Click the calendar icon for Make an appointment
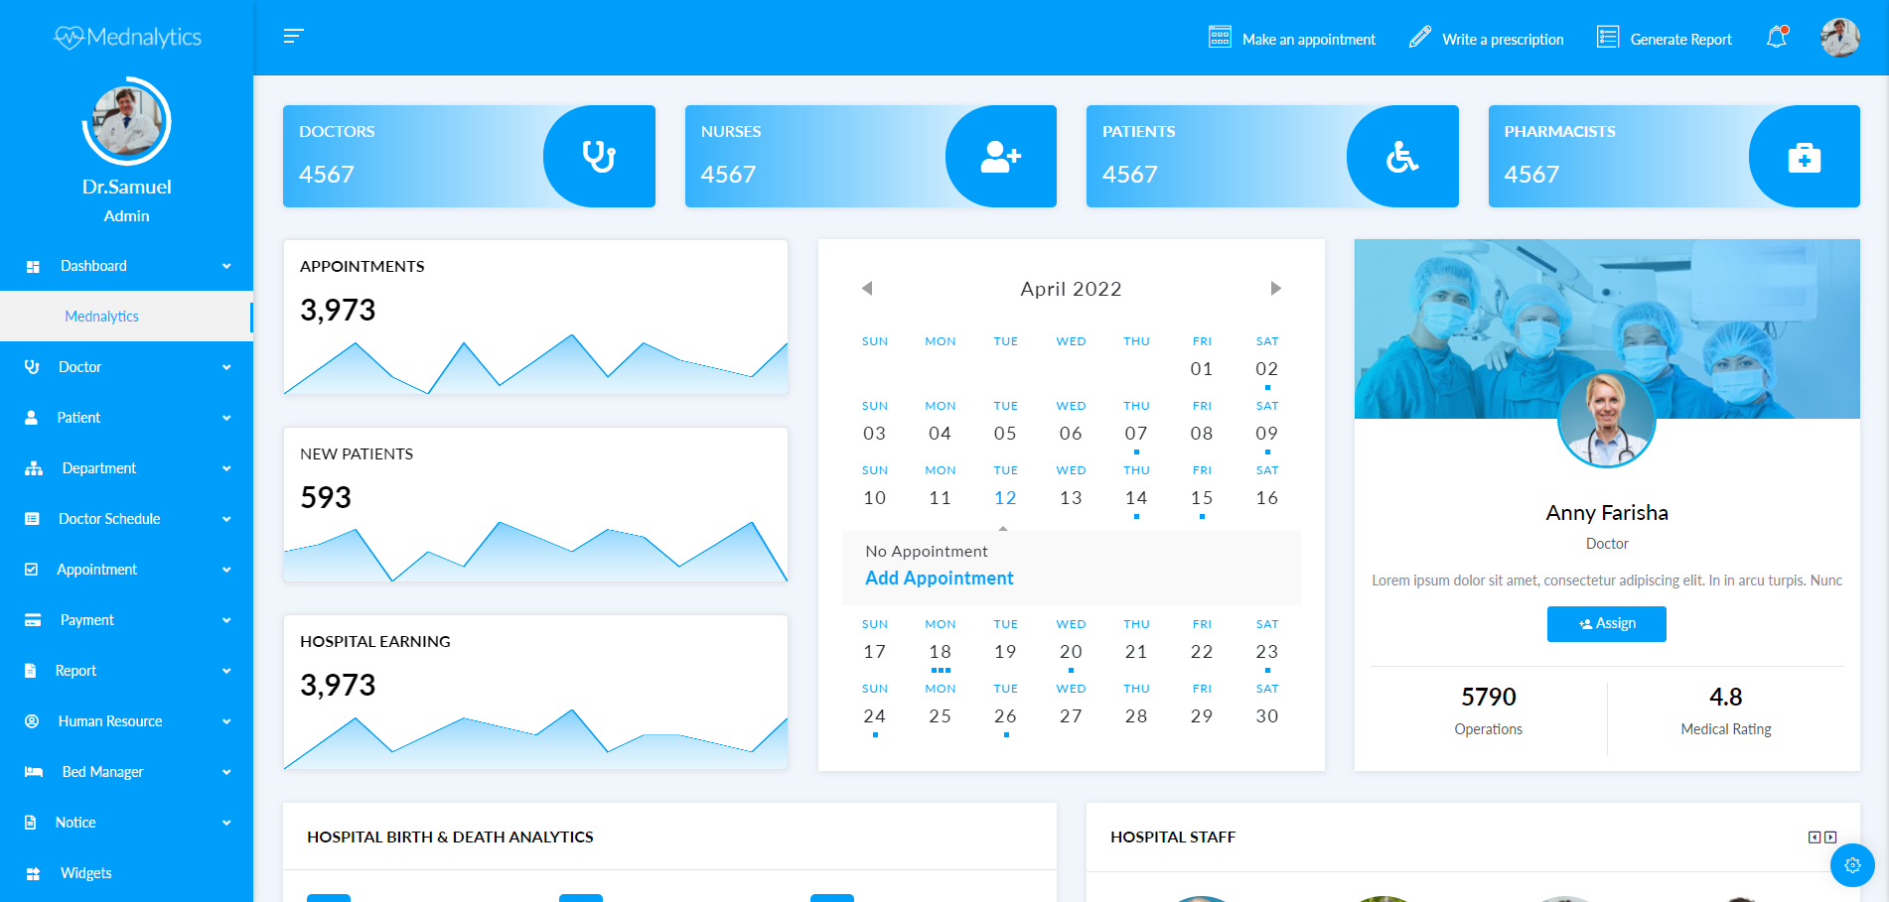 (1220, 38)
